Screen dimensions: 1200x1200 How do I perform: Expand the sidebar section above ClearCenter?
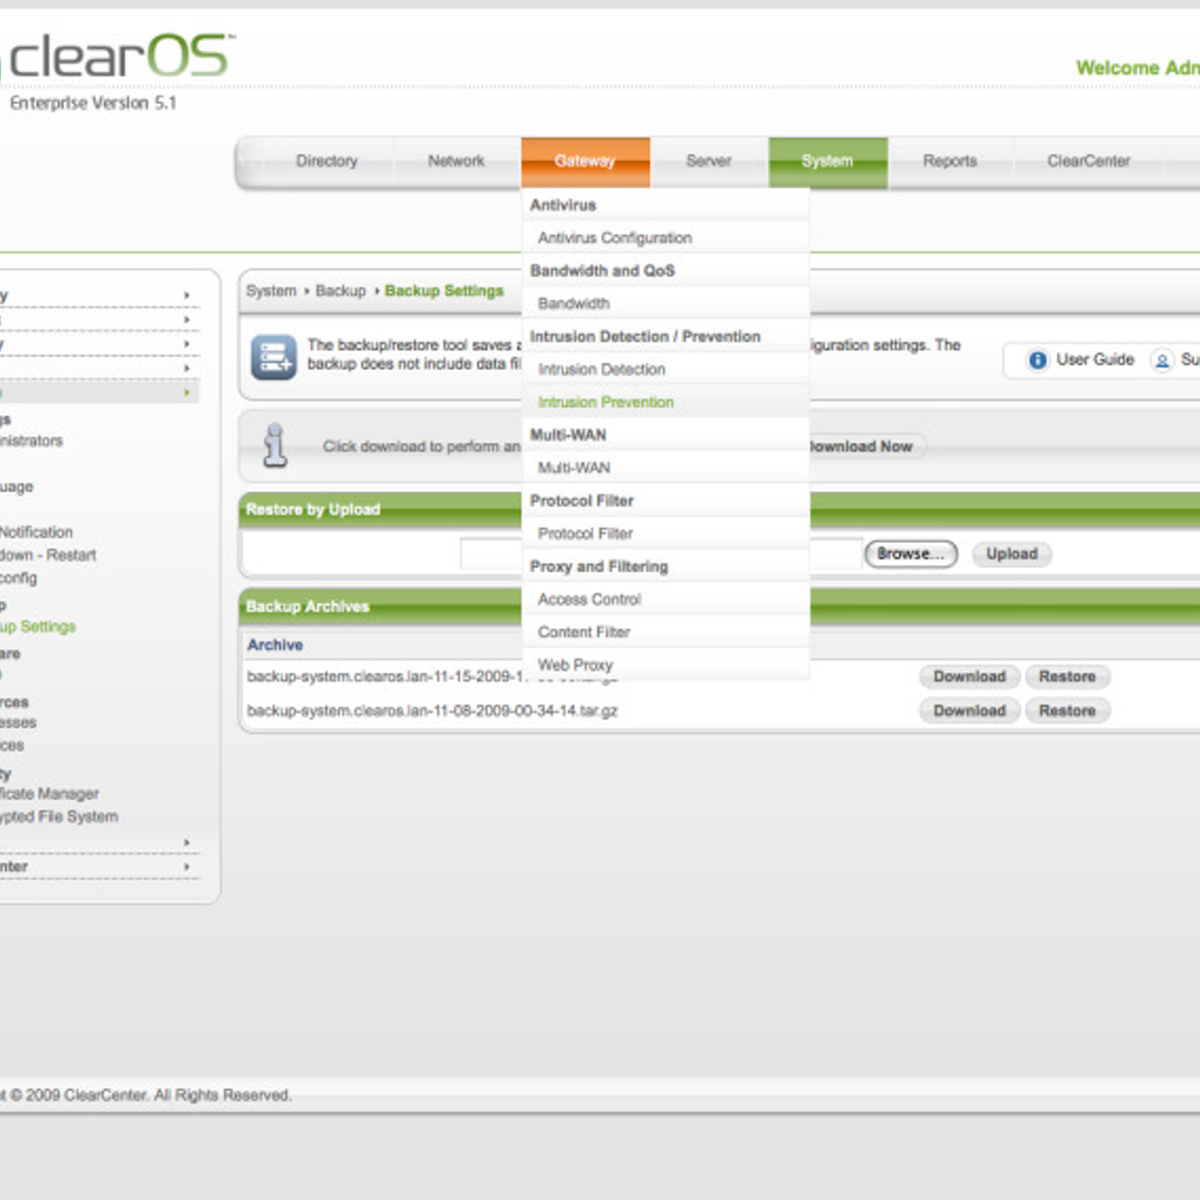point(187,842)
